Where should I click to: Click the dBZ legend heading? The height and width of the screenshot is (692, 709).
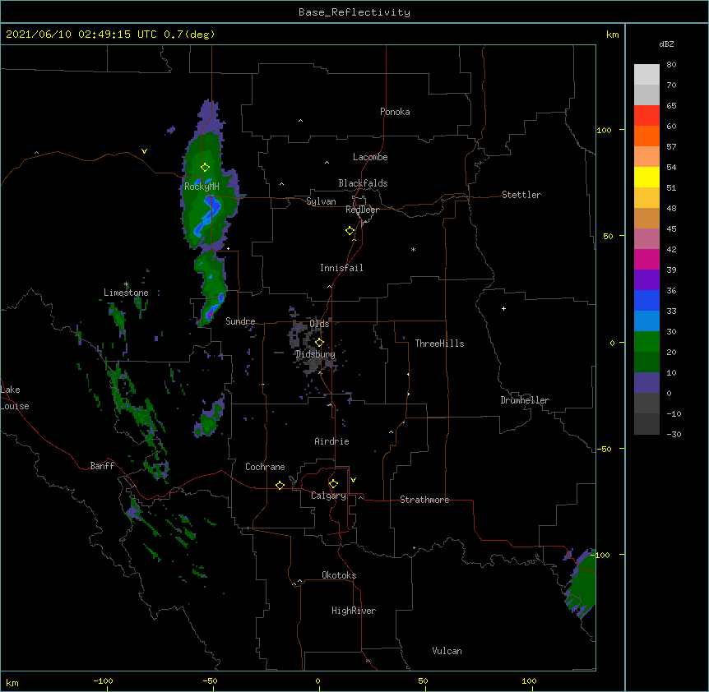pyautogui.click(x=666, y=44)
